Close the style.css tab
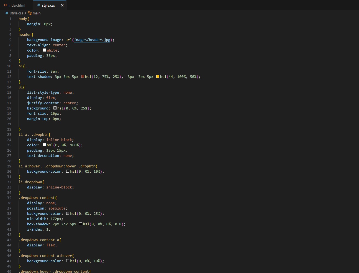Image resolution: width=359 pixels, height=273 pixels. coord(62,5)
